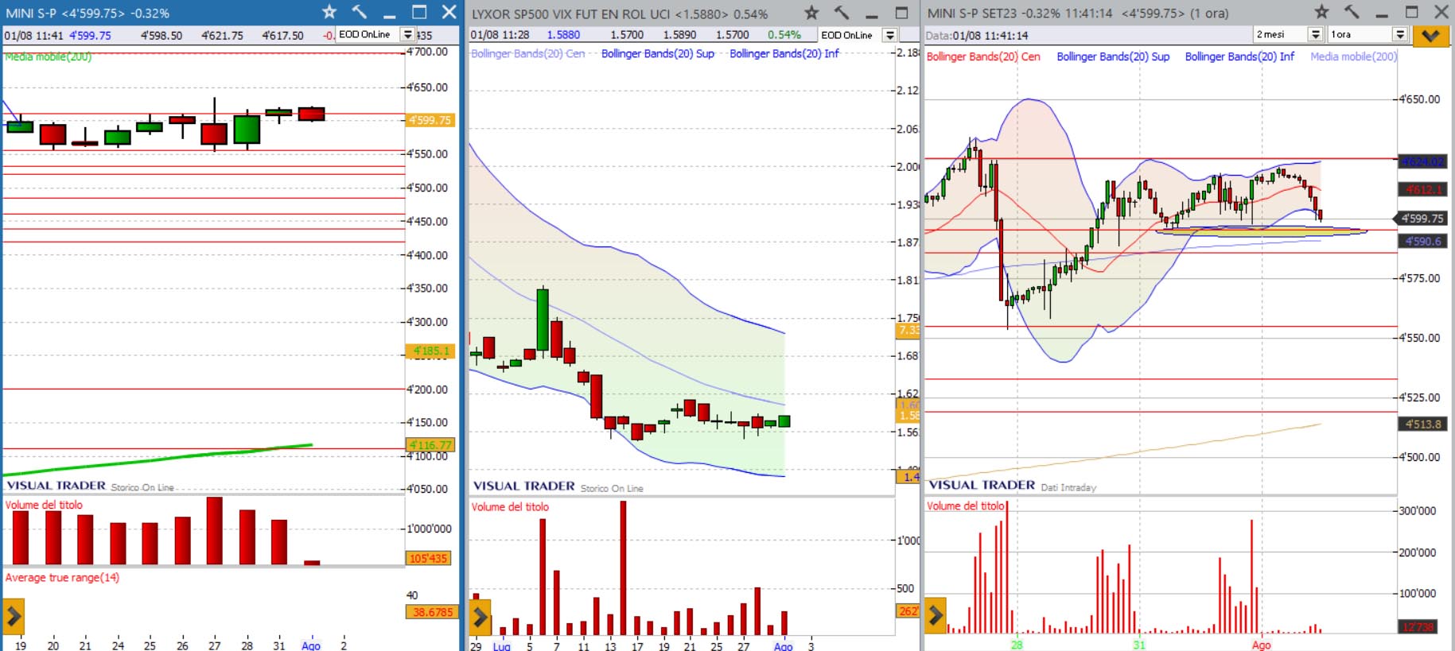Click the 'Media mobile(200)' label in the MINI S-P daily chart

coord(48,56)
